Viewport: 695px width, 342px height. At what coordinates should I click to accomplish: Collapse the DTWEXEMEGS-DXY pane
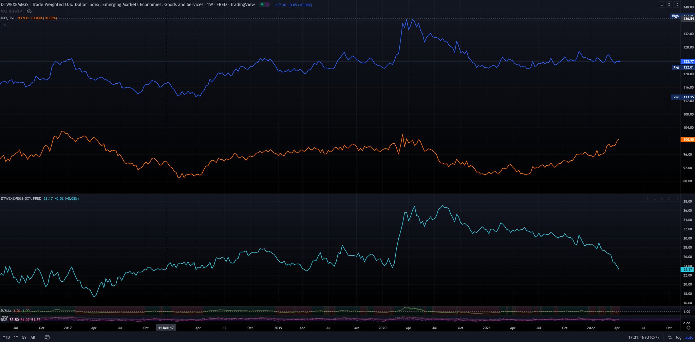pyautogui.click(x=669, y=199)
